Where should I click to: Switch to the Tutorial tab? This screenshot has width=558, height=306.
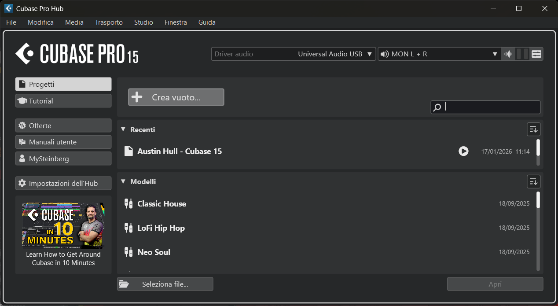tap(63, 101)
